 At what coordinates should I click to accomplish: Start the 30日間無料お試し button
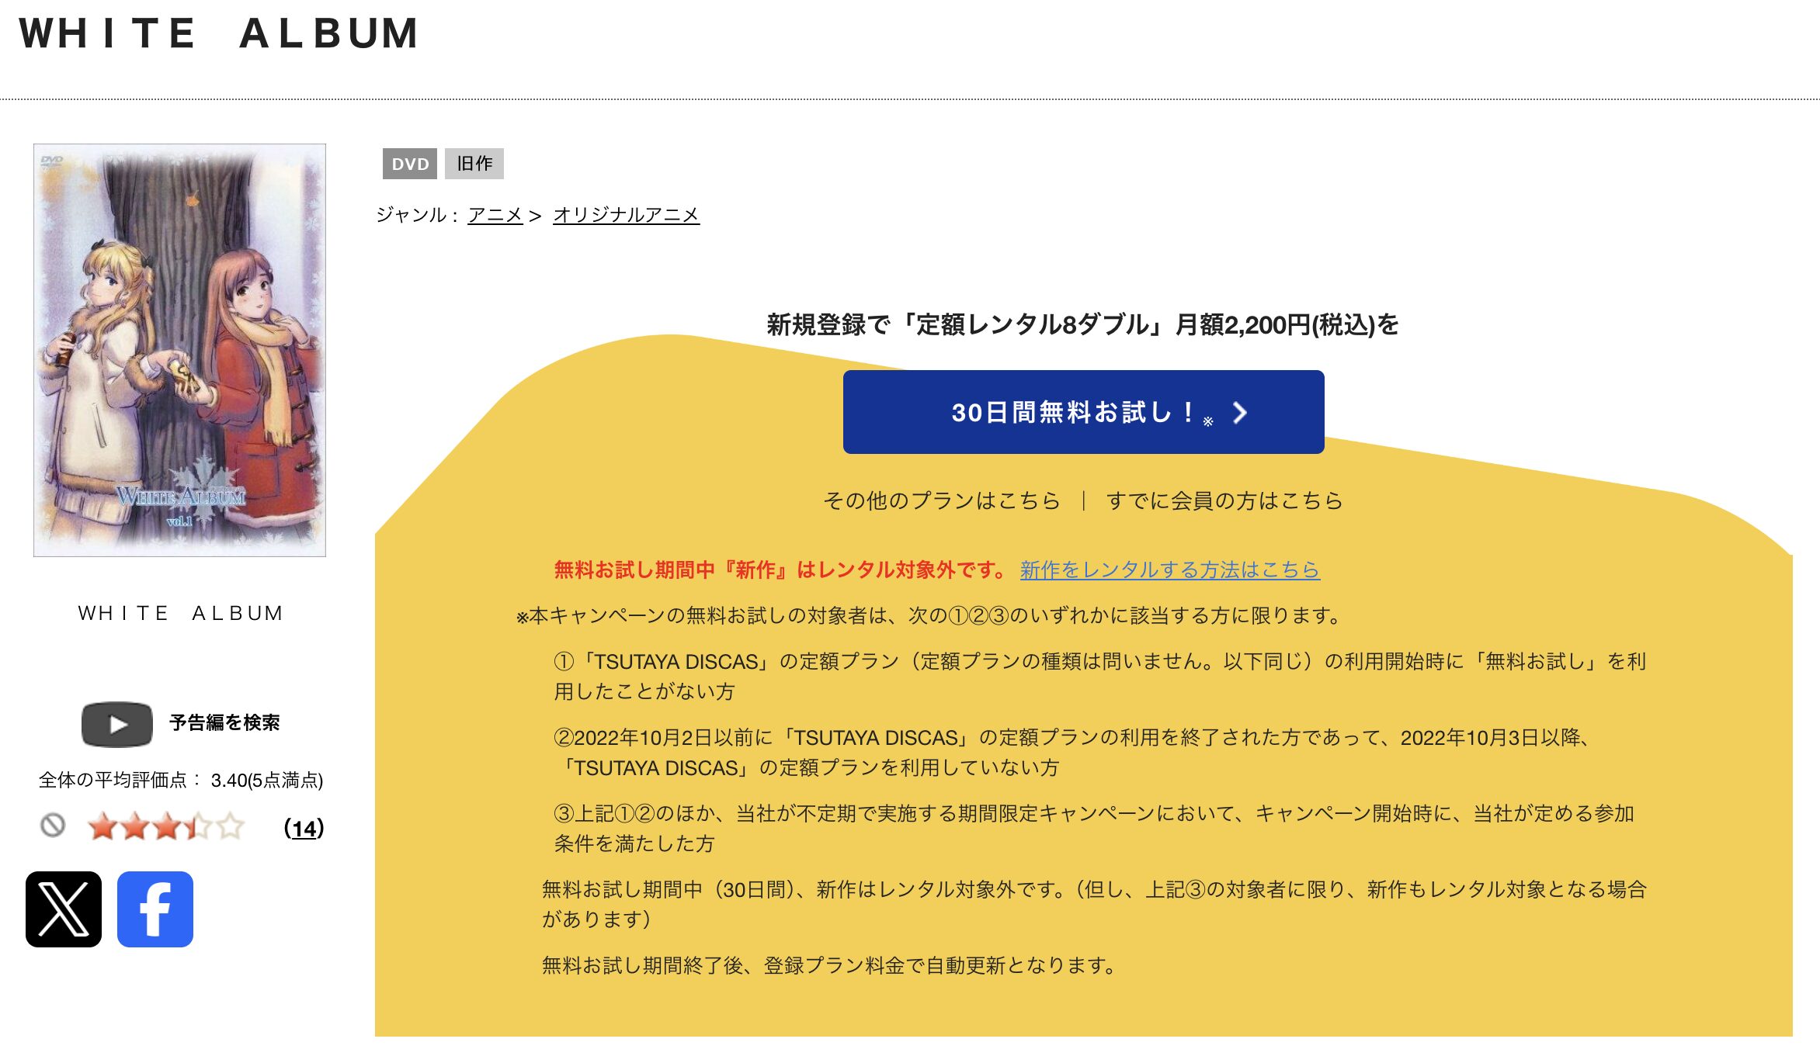point(1083,412)
